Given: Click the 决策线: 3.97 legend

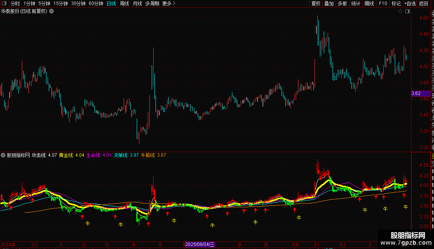Looking at the screenshot, I should click(x=126, y=155).
